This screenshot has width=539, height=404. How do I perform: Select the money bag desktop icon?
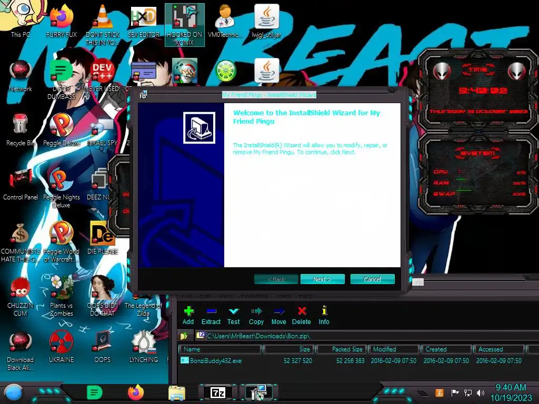tap(21, 242)
